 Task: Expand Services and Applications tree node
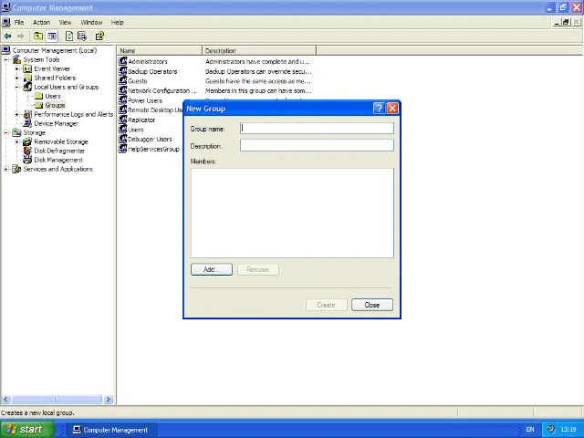click(6, 169)
